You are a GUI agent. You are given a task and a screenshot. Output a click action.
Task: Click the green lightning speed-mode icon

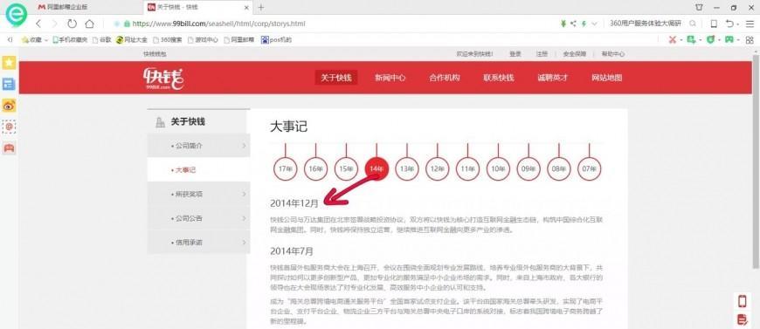584,24
